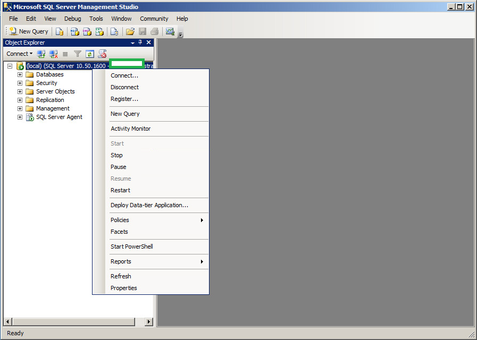Click the Database Engine Query icon
477x340 pixels.
[x=60, y=31]
